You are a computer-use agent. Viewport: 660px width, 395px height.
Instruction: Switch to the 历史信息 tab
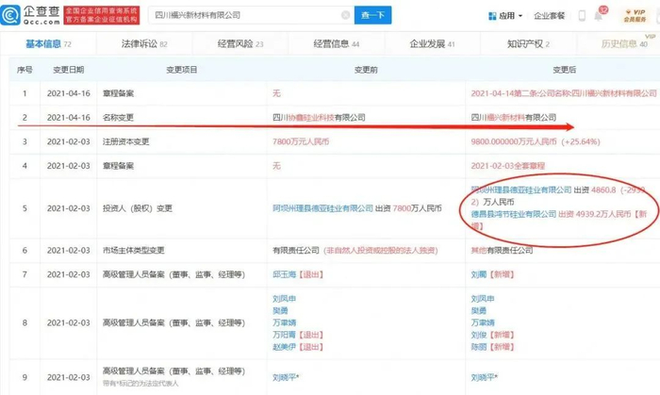[x=624, y=43]
